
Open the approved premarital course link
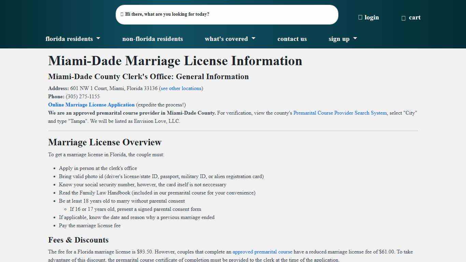262,252
